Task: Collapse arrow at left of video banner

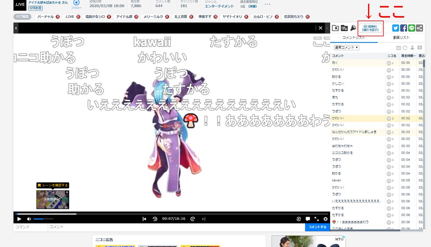Action: [16, 28]
